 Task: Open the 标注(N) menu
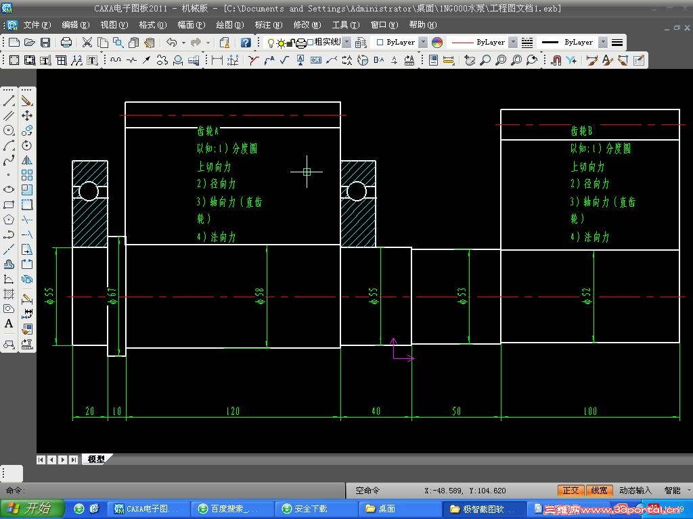[x=269, y=25]
